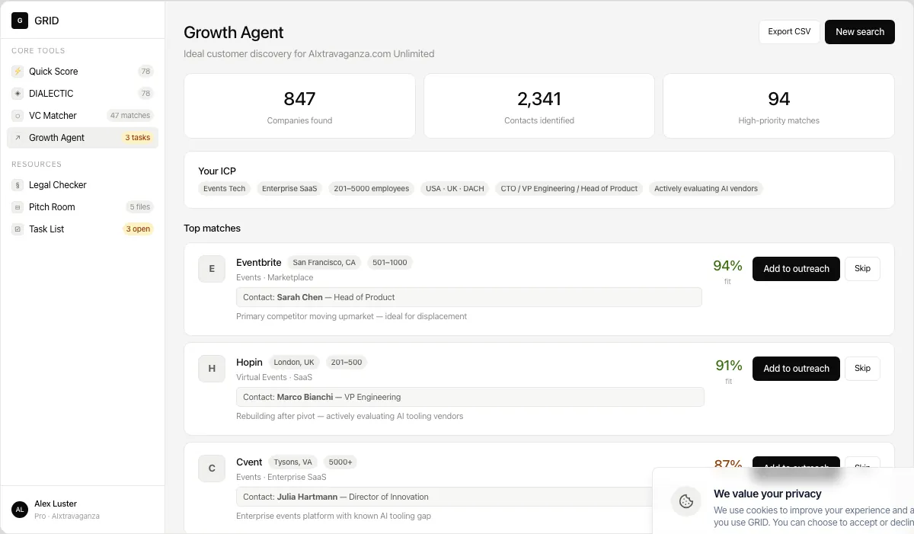Add Eventbrite to outreach
Viewport: 914px width, 534px height.
(x=796, y=269)
